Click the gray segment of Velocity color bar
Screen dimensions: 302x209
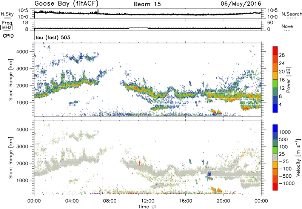click(x=275, y=157)
